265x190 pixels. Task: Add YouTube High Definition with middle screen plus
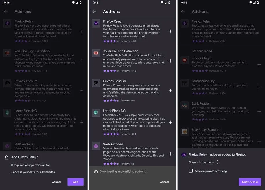click(x=170, y=61)
